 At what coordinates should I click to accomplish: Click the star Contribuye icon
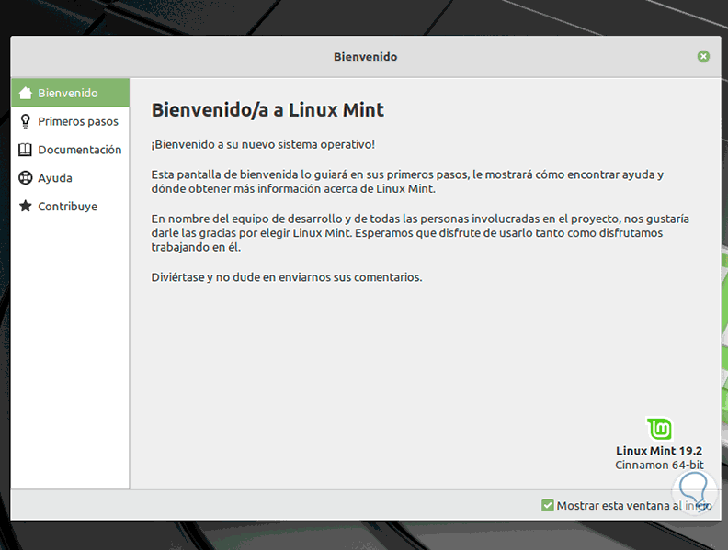[25, 206]
